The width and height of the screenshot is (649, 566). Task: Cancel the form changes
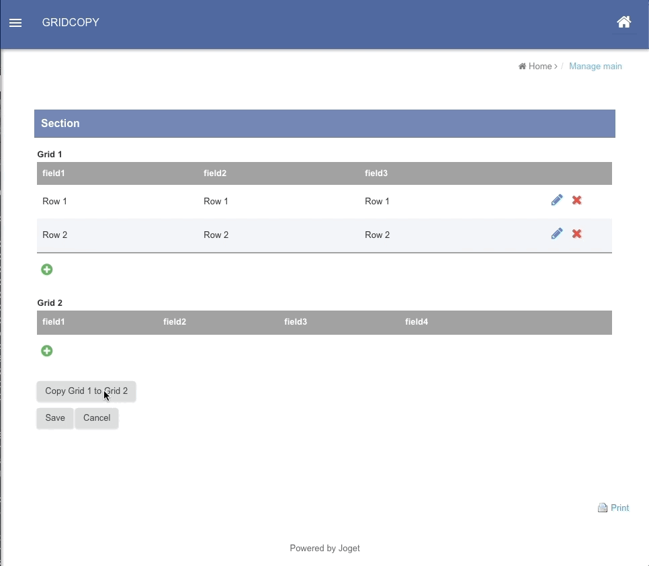point(97,418)
